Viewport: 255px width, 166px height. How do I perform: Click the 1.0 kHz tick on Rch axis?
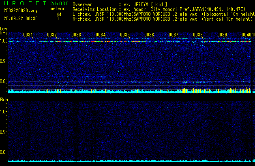click(4, 112)
